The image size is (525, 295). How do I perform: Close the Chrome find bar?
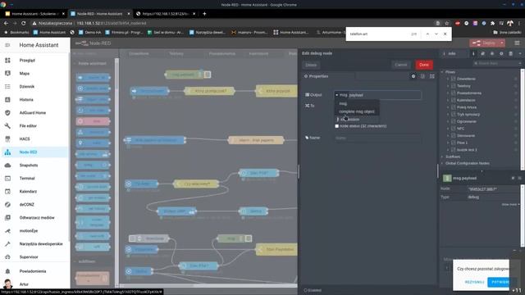[x=445, y=34]
